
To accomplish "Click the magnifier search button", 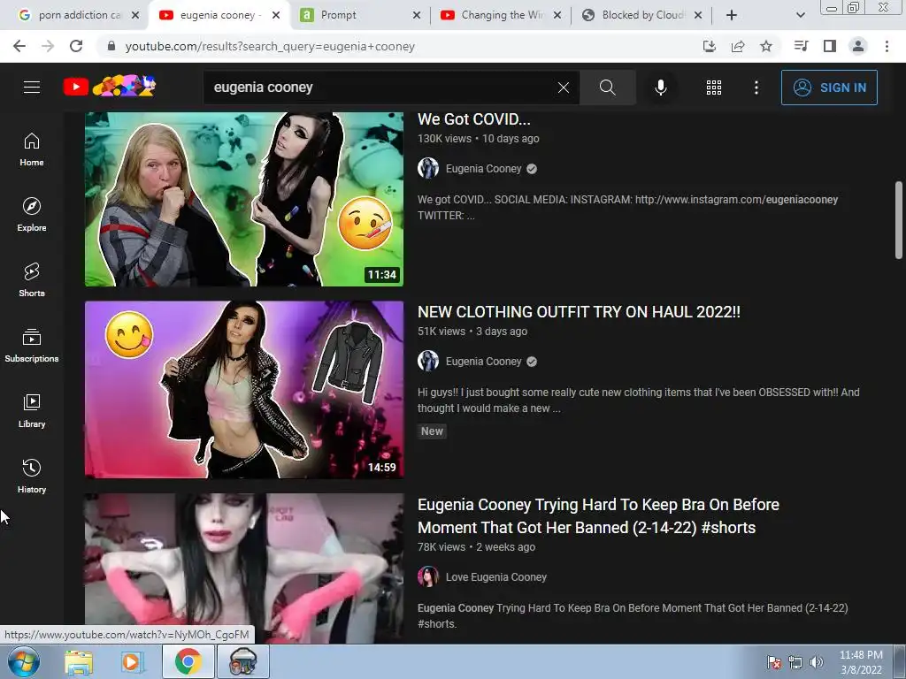I will pos(607,88).
